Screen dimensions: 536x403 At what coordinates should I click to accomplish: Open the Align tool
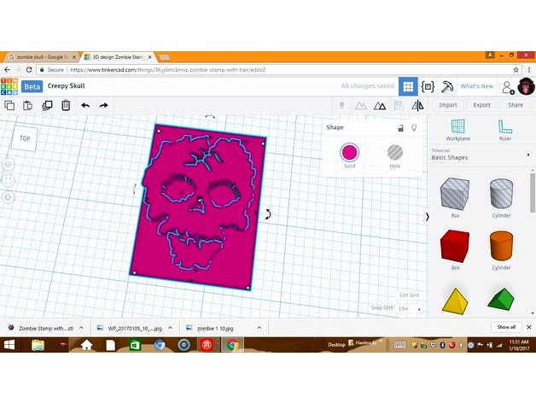(x=399, y=105)
